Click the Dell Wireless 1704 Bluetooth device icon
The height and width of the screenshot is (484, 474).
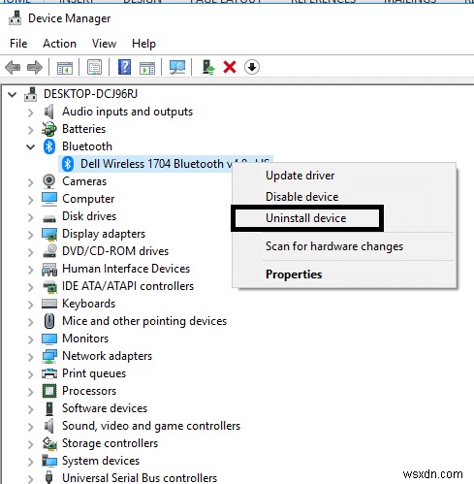pyautogui.click(x=68, y=164)
